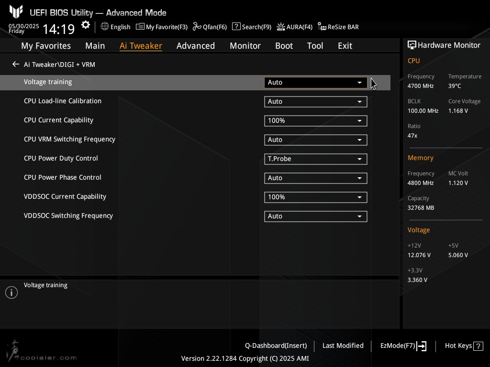The image size is (490, 367).
Task: Switch to Boot tab
Action: [284, 46]
